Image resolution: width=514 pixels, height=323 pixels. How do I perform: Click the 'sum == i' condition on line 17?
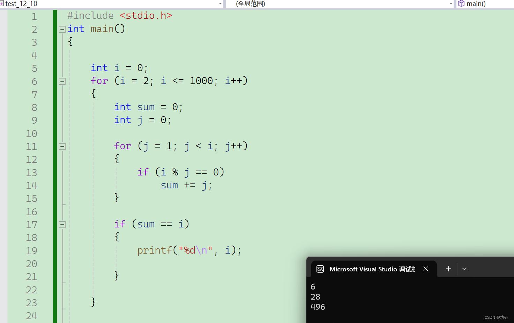[161, 224]
